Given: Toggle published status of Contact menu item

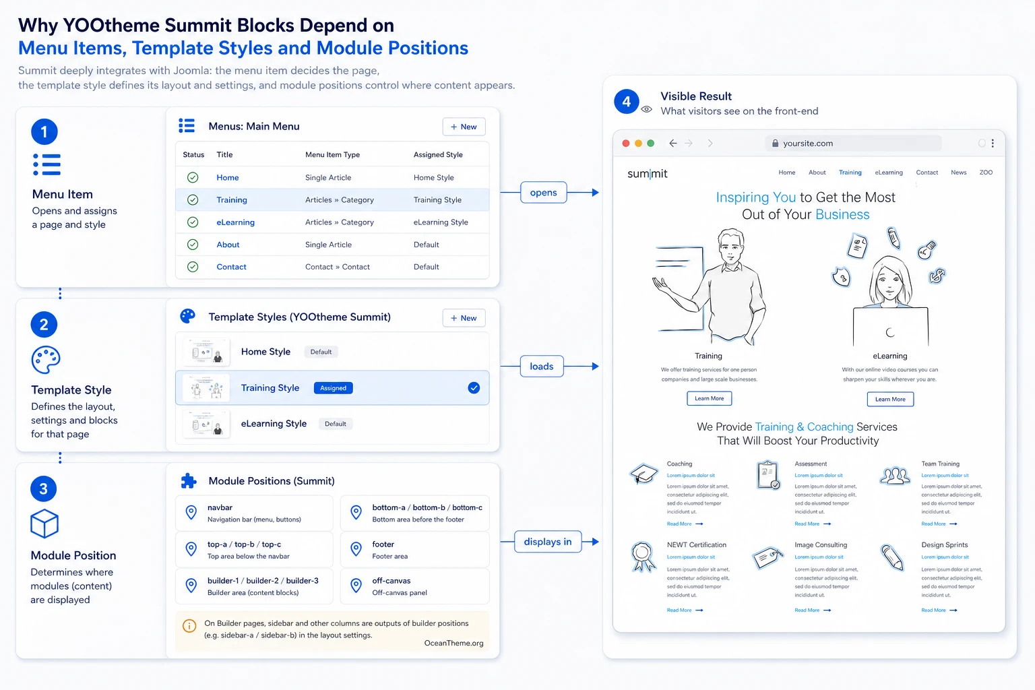Looking at the screenshot, I should click(193, 267).
